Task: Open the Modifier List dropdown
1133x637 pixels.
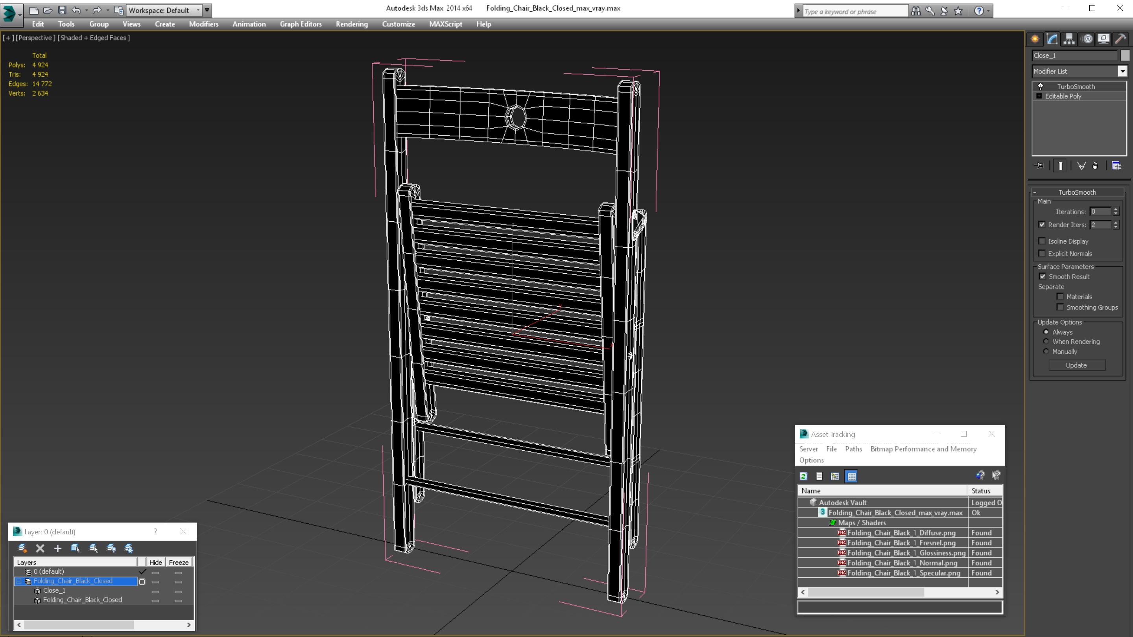Action: 1120,71
